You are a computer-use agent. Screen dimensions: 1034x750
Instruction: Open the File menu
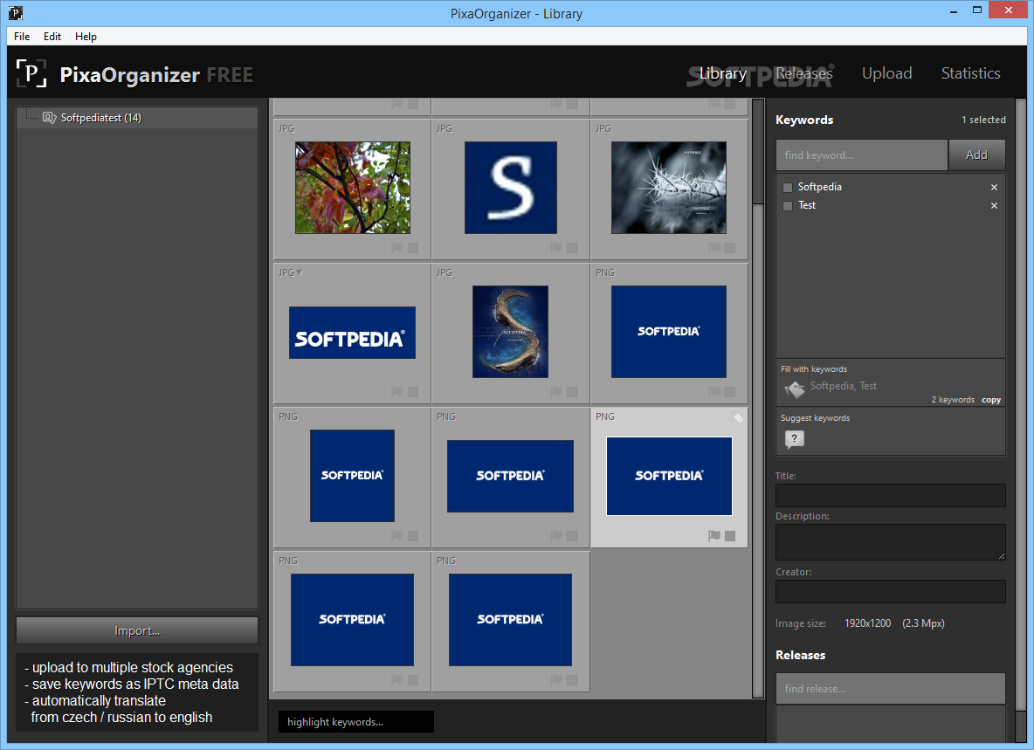coord(22,37)
